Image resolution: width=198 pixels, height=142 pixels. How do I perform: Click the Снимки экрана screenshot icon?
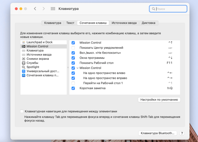[24, 59]
